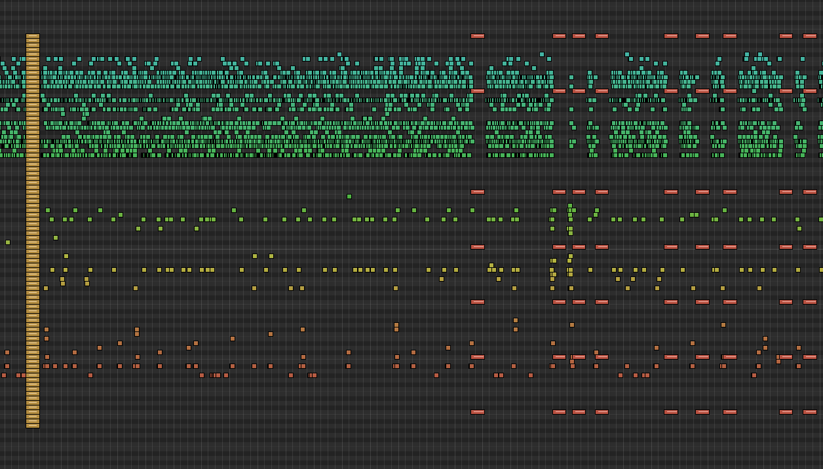Select last red note in top row
823x469 pixels.
coord(810,36)
